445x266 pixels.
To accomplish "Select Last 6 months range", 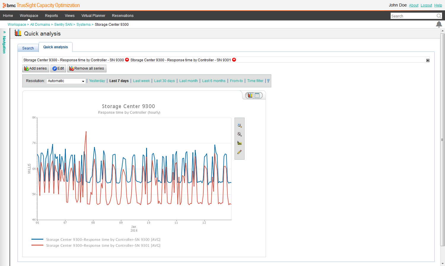I will [x=214, y=81].
